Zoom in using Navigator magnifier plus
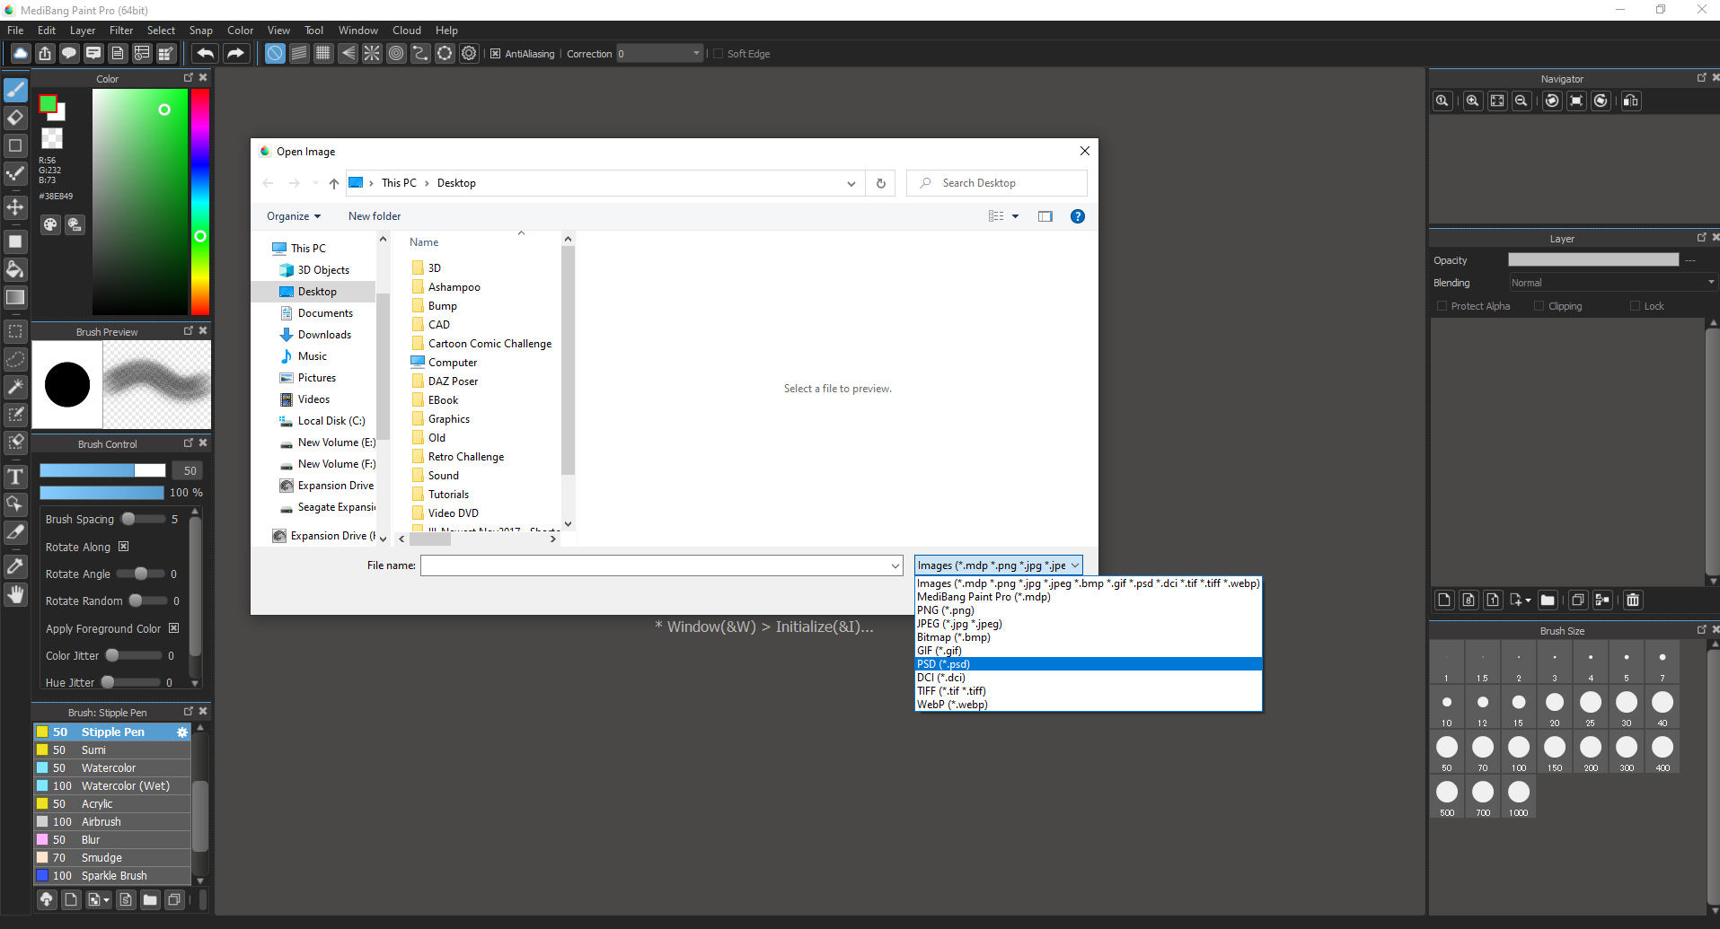 tap(1473, 101)
